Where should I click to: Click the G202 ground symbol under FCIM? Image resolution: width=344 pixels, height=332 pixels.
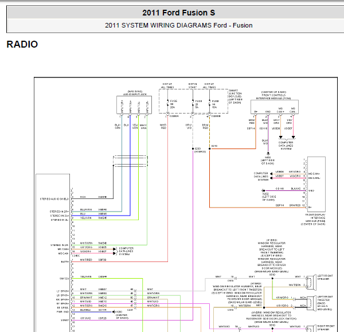pyautogui.click(x=268, y=153)
